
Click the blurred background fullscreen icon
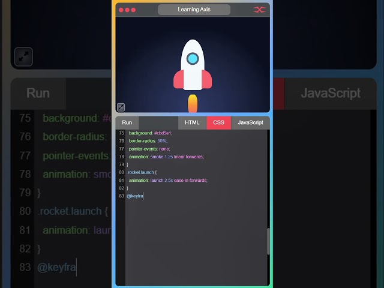click(x=23, y=57)
